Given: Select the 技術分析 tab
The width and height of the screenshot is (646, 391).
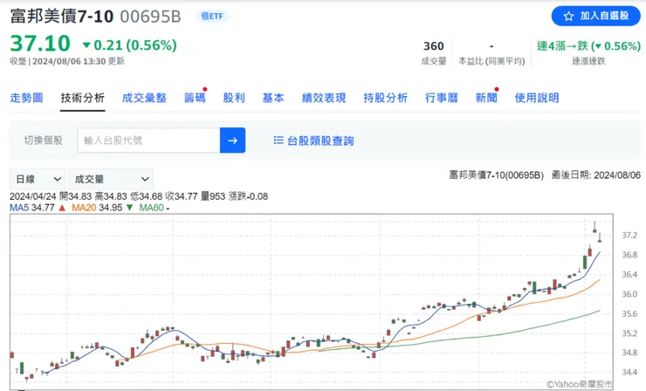Looking at the screenshot, I should pyautogui.click(x=82, y=98).
